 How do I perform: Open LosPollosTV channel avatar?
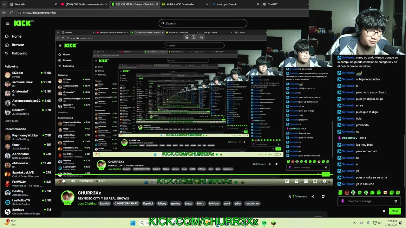8,202
